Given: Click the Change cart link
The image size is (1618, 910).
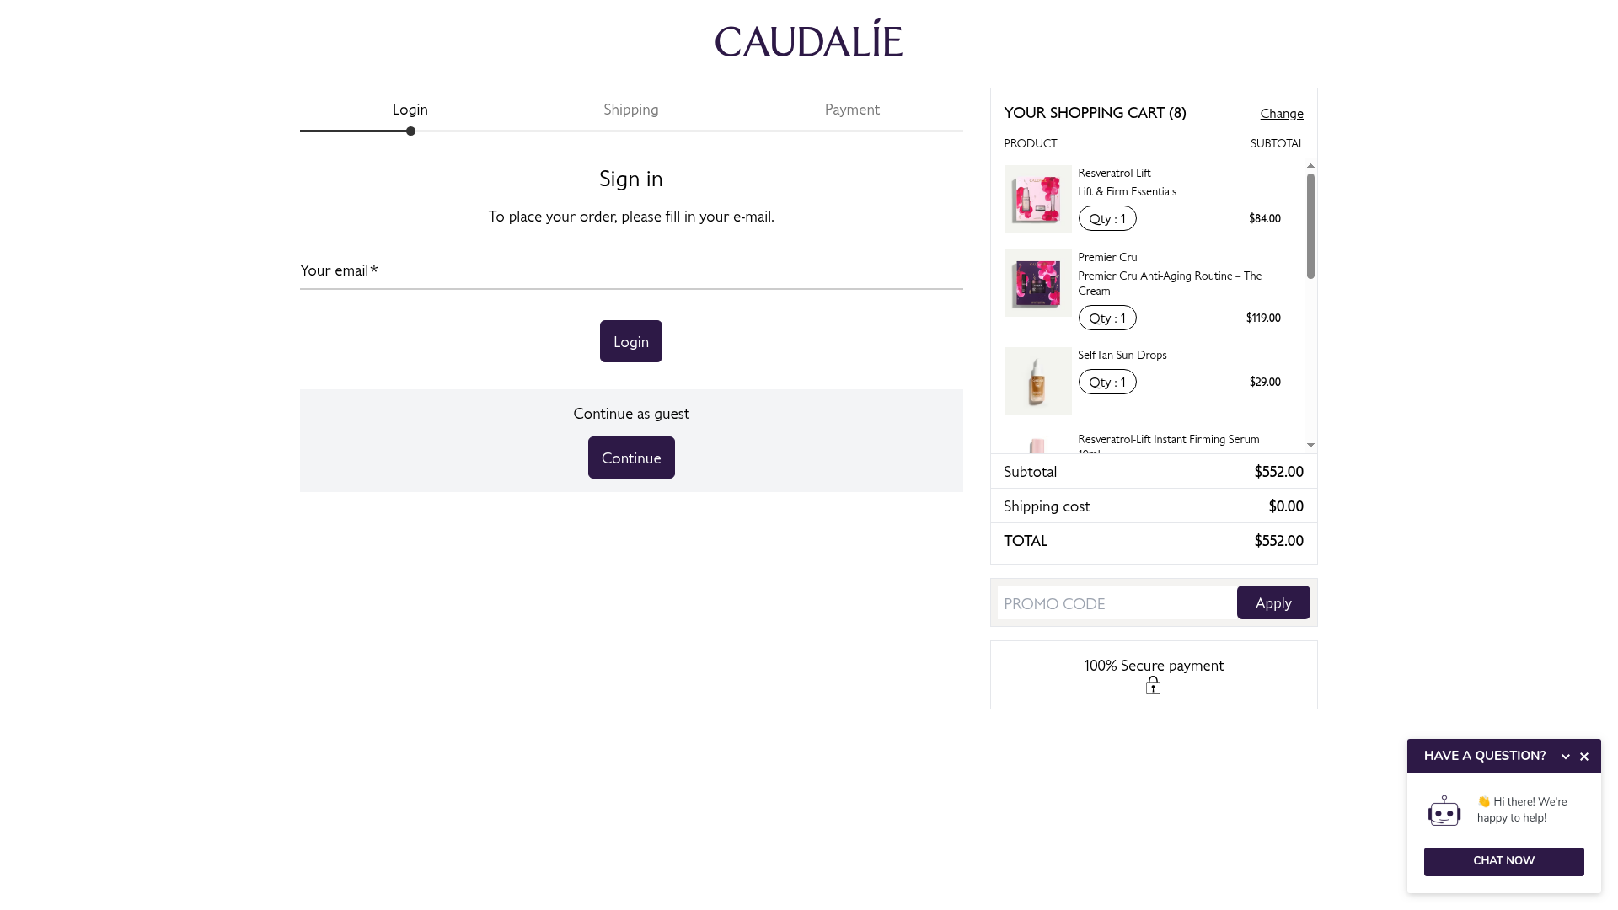Looking at the screenshot, I should pyautogui.click(x=1281, y=114).
